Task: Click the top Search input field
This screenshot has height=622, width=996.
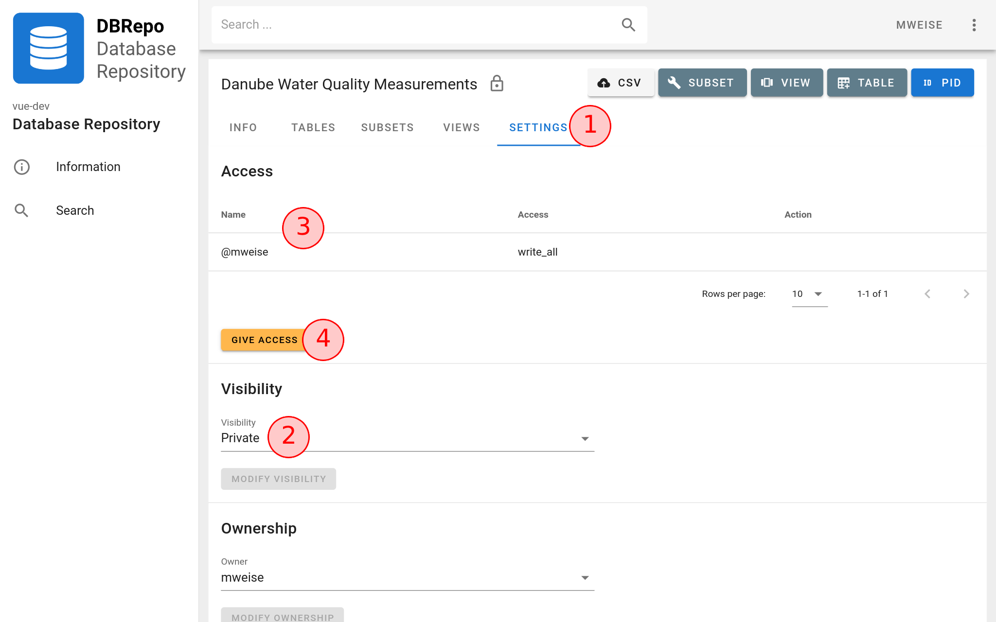Action: pyautogui.click(x=429, y=25)
